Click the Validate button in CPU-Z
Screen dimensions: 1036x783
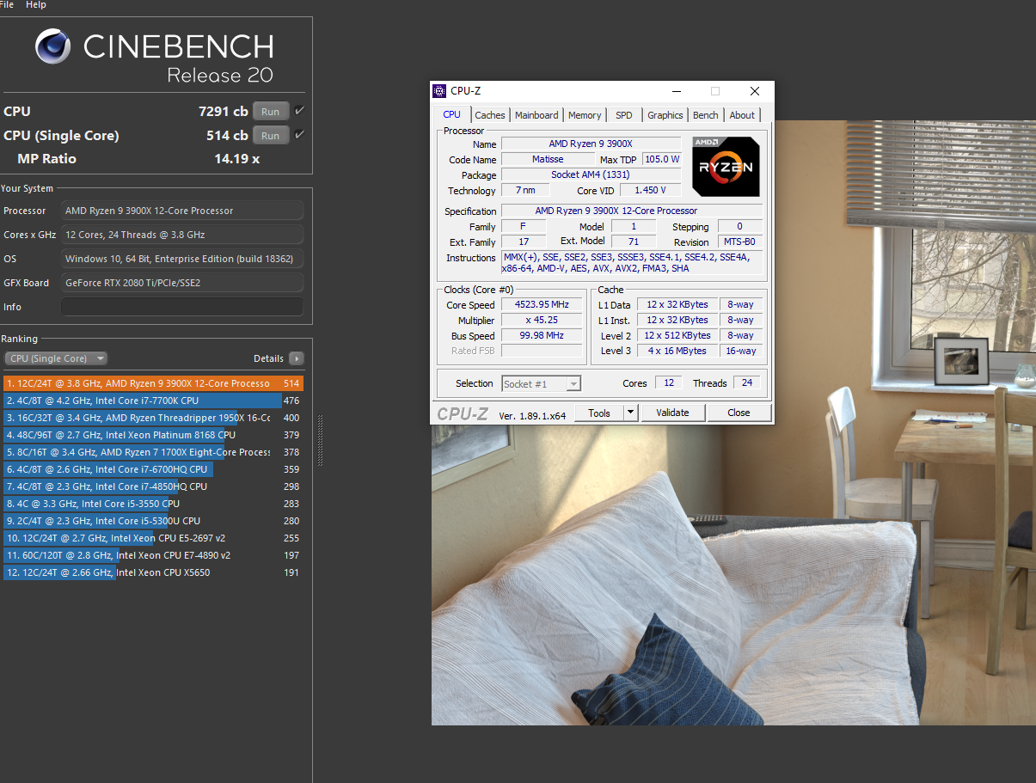point(672,413)
